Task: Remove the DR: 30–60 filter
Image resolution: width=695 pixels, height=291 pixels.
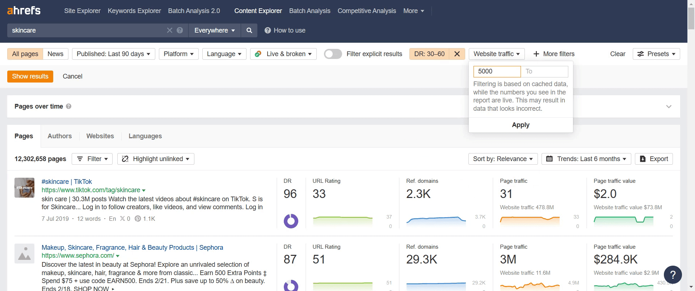Action: click(x=457, y=54)
